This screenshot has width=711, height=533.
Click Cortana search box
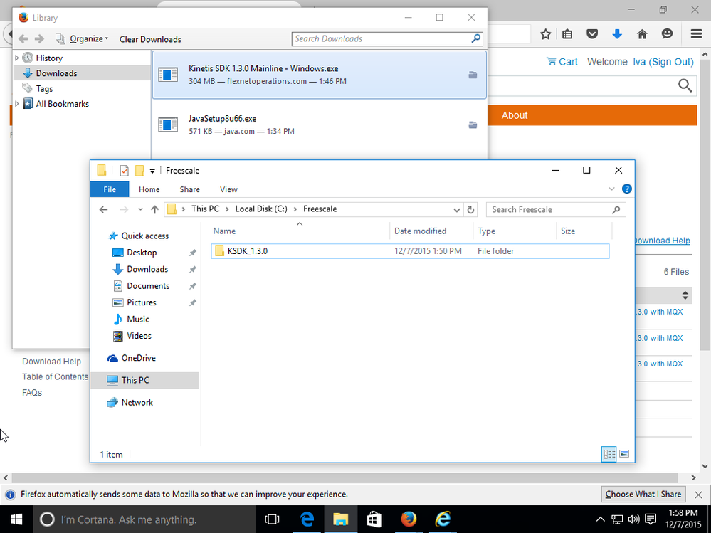144,519
